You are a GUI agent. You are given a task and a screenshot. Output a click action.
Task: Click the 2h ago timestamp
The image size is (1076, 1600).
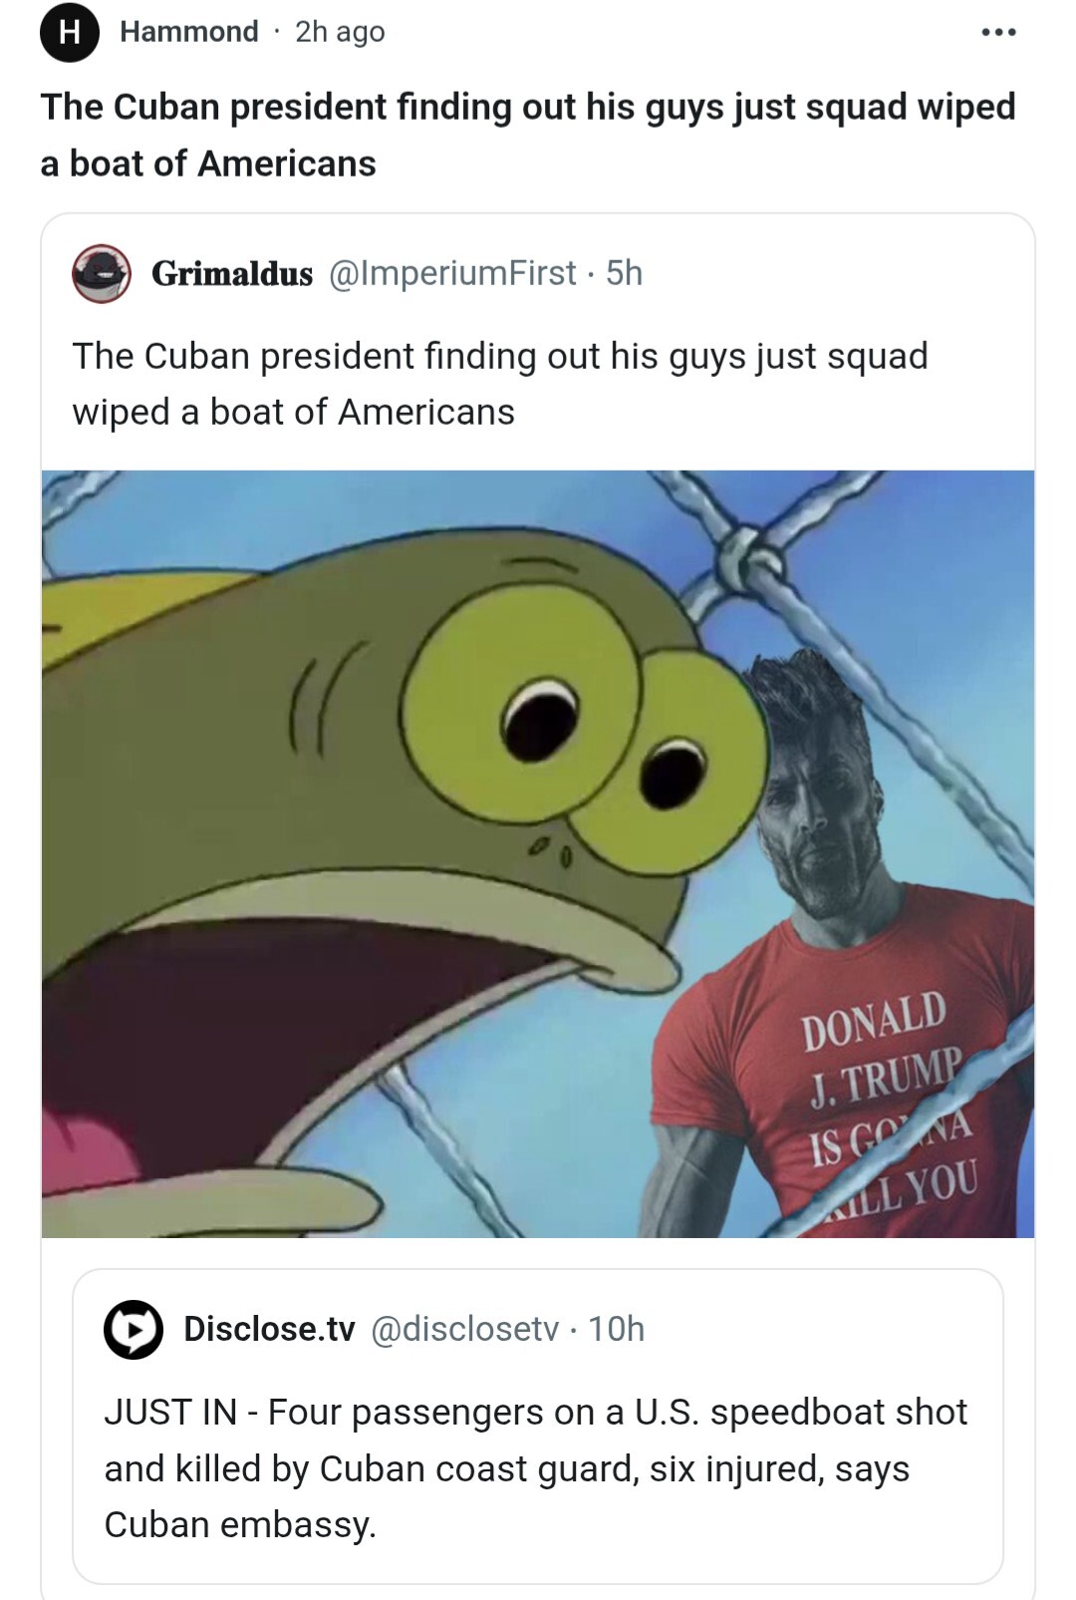point(340,32)
